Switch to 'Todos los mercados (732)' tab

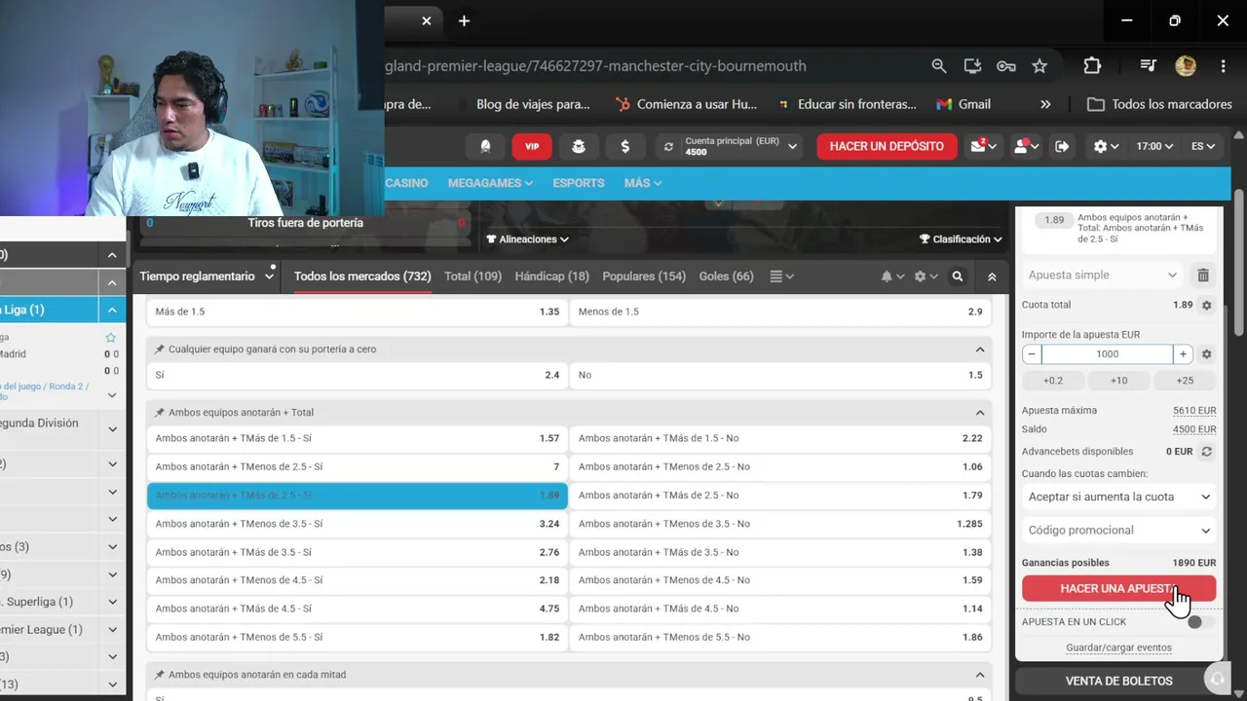362,277
